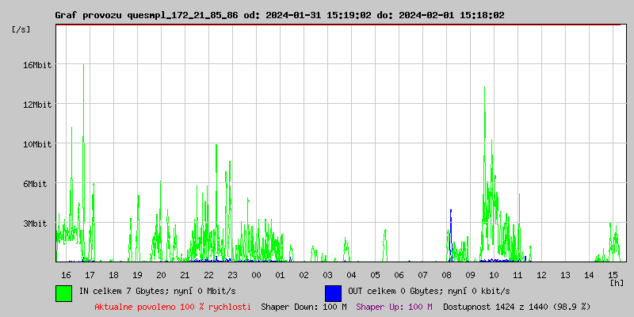Click the graph title 'Graf provozu quesmpl_172_21_85_86'
This screenshot has width=634, height=317.
tap(151, 15)
